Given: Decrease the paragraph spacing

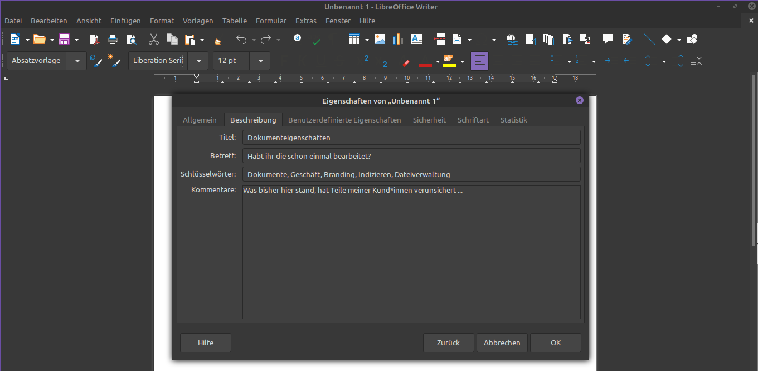Looking at the screenshot, I should 696,61.
